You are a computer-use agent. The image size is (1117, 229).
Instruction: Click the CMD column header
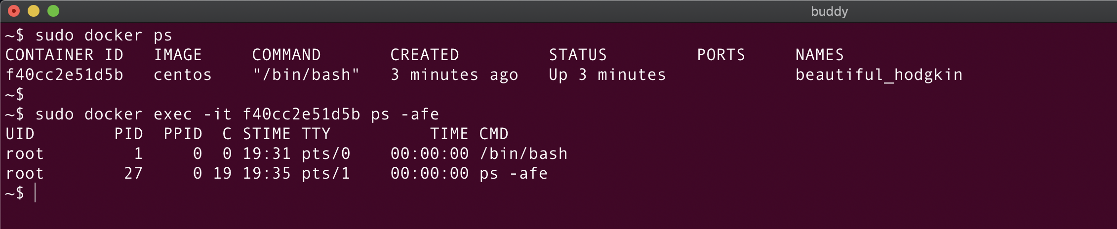(x=494, y=134)
